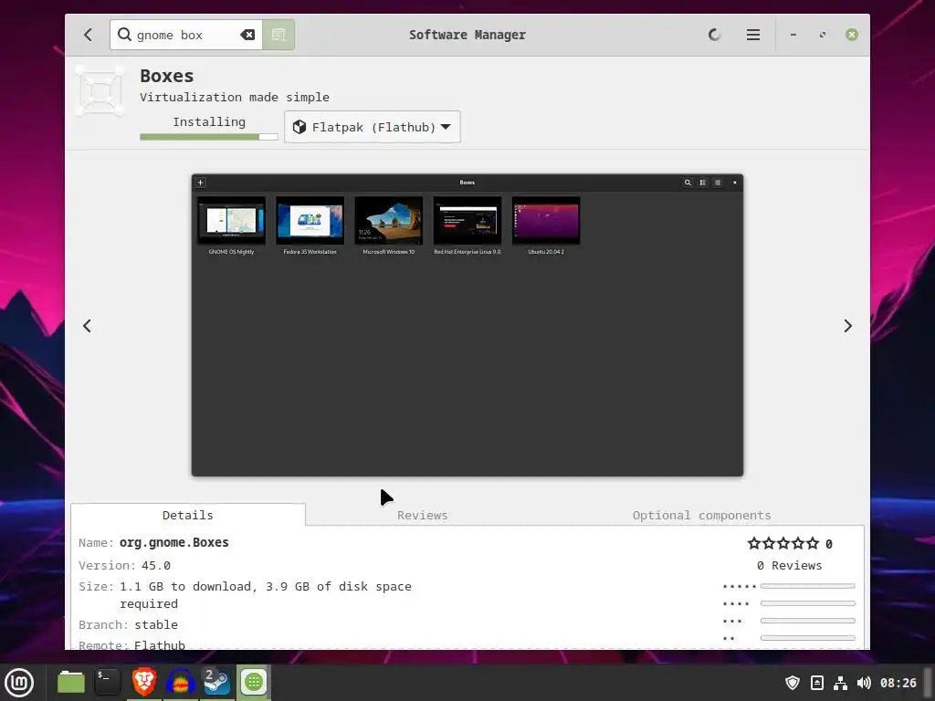Show the next screenshot with the right arrow

coord(848,326)
